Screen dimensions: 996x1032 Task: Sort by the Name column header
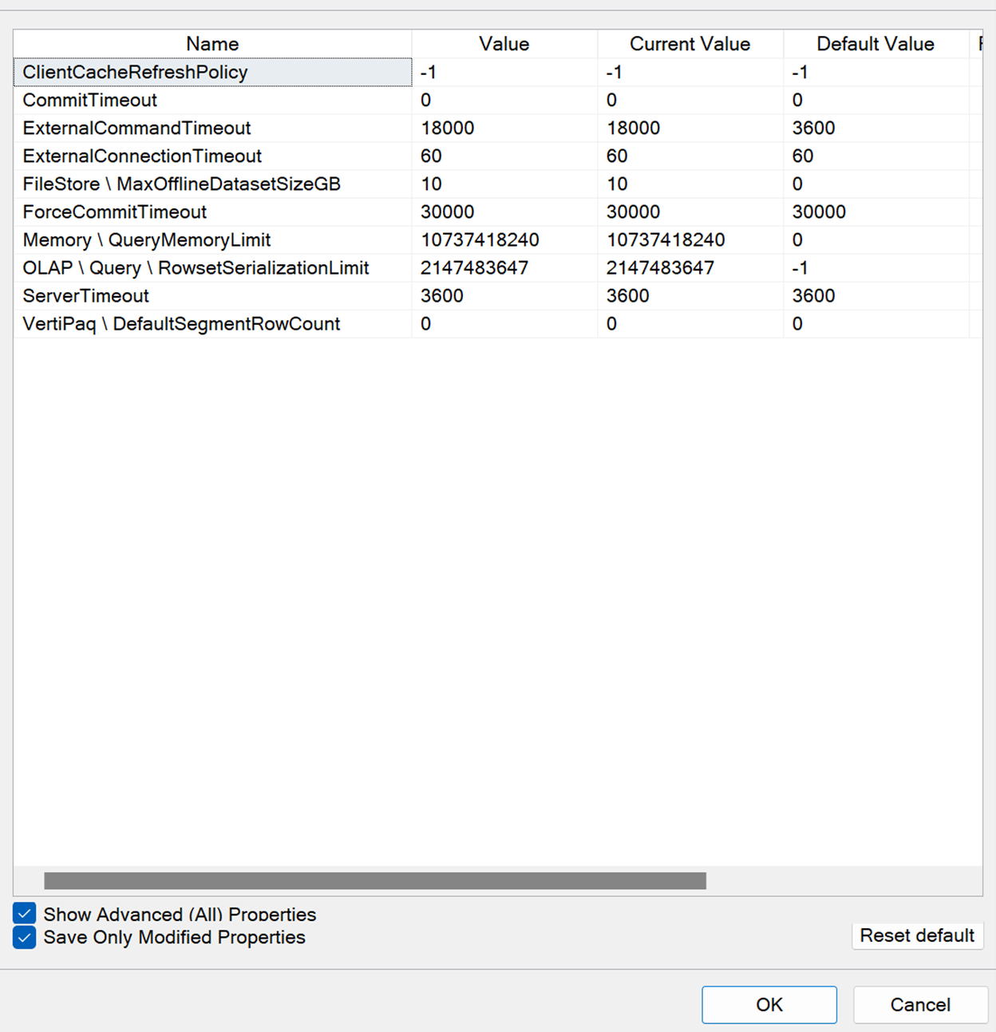click(x=212, y=44)
